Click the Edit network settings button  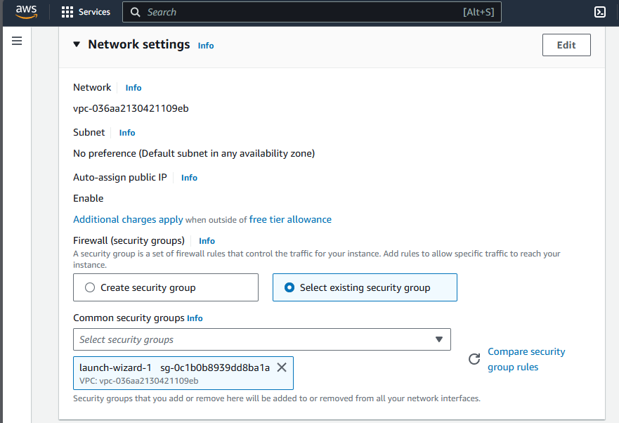pos(566,45)
